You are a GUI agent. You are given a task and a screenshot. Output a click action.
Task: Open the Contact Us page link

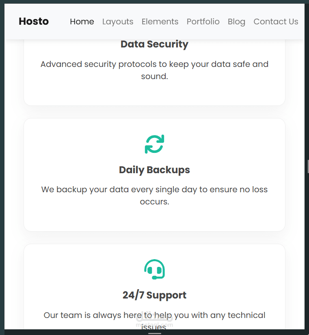coord(276,21)
